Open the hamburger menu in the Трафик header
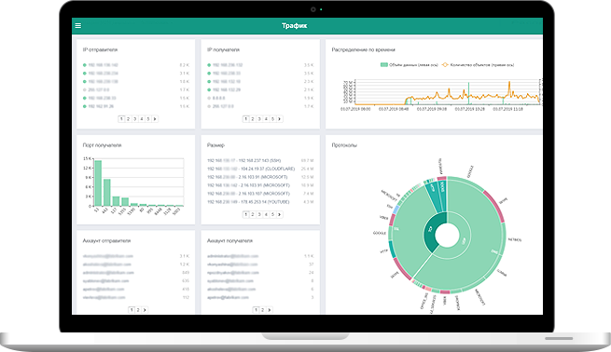611x352 pixels. pyautogui.click(x=78, y=26)
